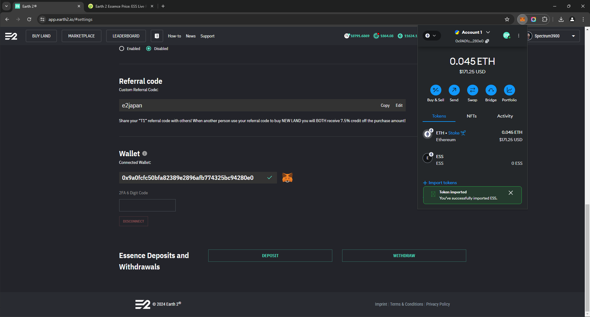The width and height of the screenshot is (590, 317).
Task: Click the 2FA 6 Digit Code field
Action: click(x=147, y=205)
